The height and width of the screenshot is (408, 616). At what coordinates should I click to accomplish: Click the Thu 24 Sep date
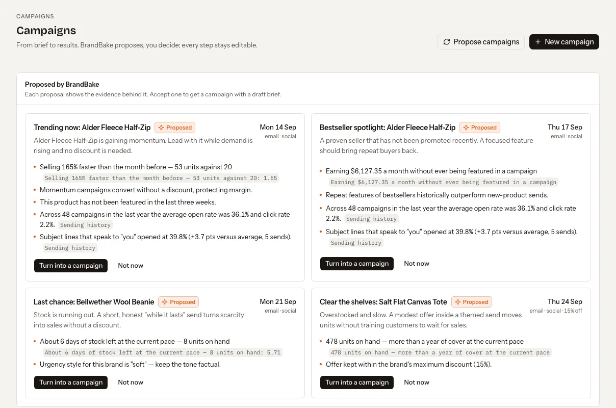click(x=565, y=301)
